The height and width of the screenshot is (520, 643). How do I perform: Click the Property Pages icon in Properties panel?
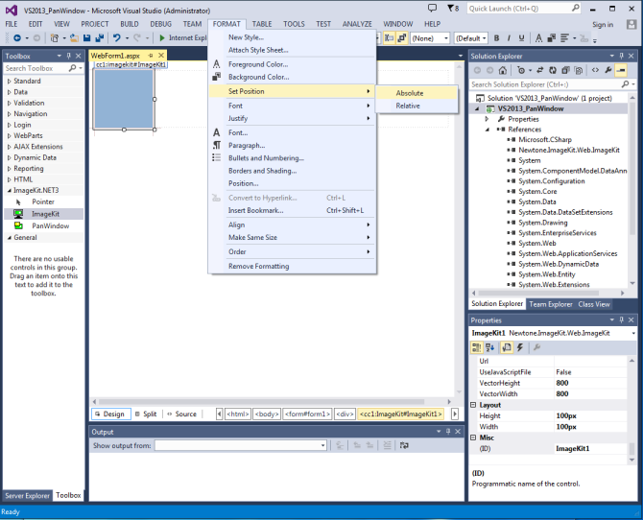coord(536,347)
